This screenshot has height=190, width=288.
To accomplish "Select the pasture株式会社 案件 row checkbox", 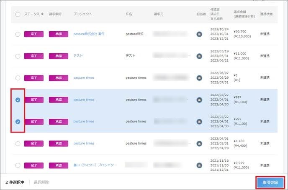I will (18, 34).
